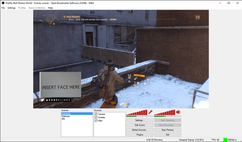Open the Profiles menu
The width and height of the screenshot is (242, 142).
coord(22,8)
